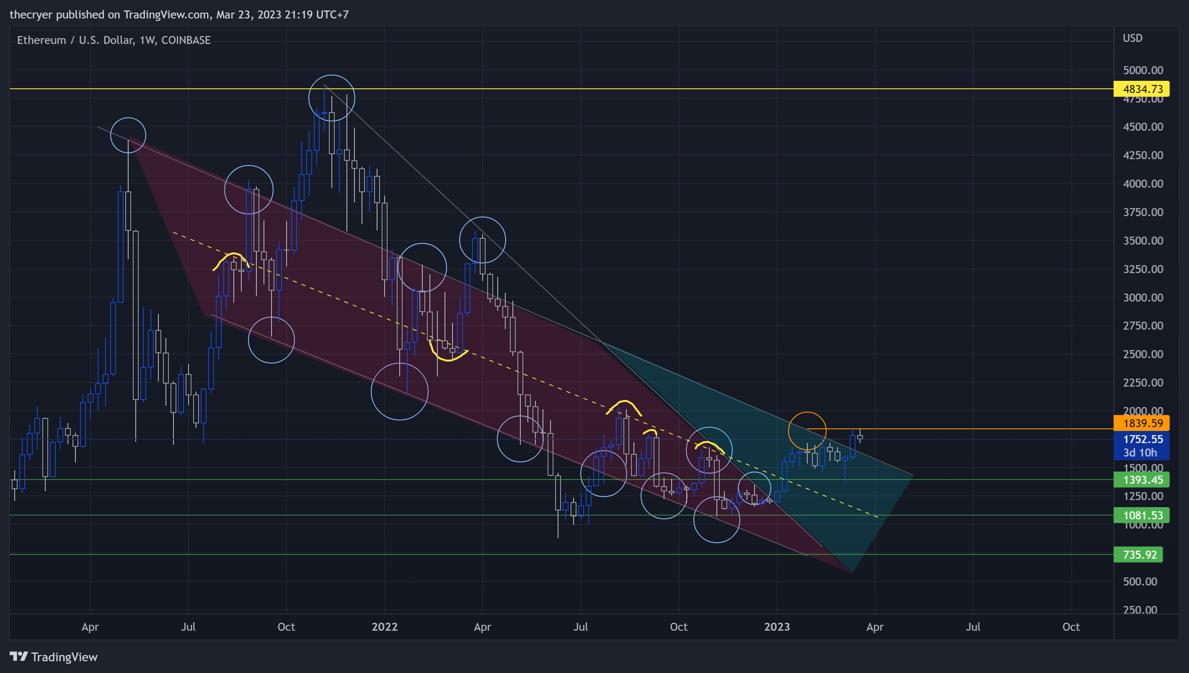Viewport: 1189px width, 673px height.
Task: Click the 2250.00 price axis value
Action: point(1143,383)
